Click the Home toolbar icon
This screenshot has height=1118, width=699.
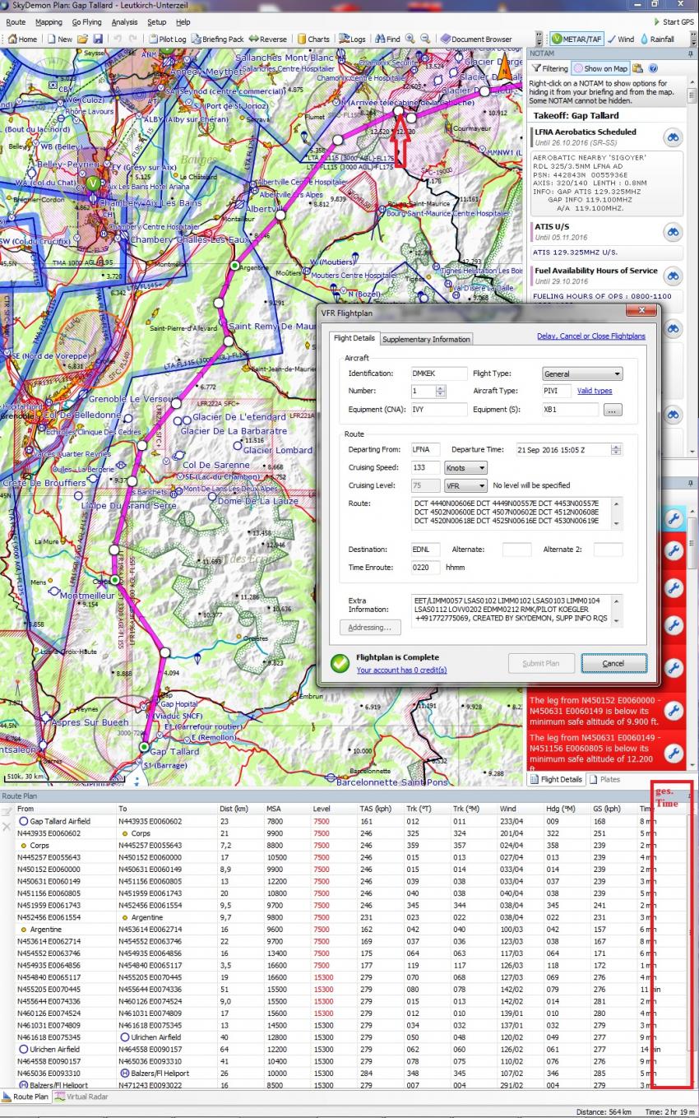(23, 39)
